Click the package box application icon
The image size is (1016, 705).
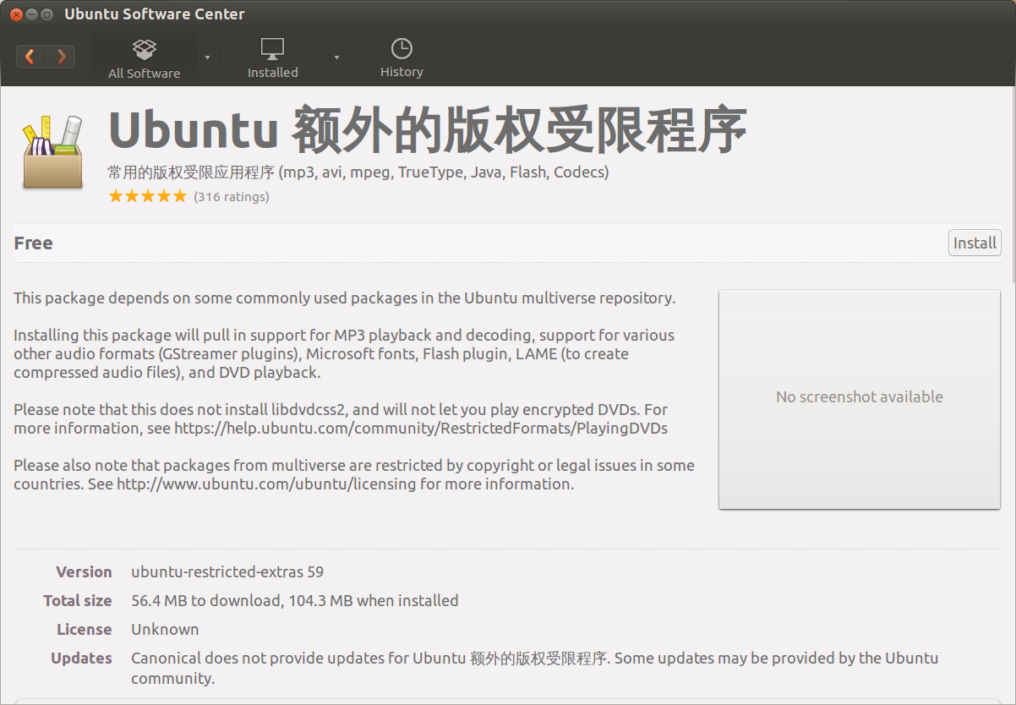(53, 153)
